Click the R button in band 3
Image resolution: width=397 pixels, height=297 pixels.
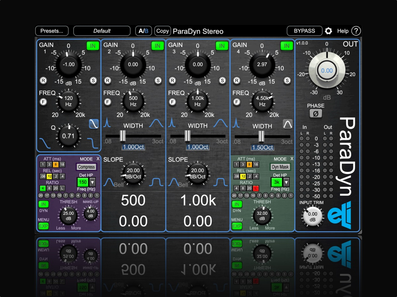tap(172, 80)
